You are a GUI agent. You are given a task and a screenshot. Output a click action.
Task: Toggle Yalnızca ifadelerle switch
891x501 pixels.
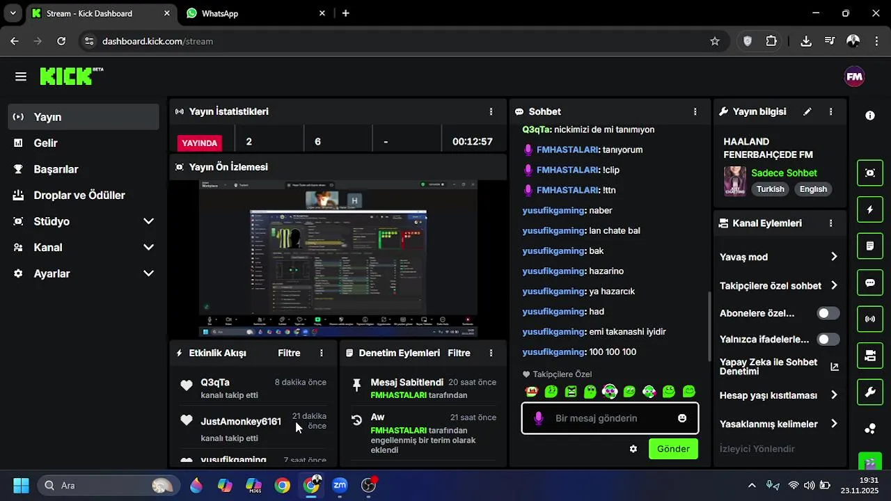[x=828, y=340]
